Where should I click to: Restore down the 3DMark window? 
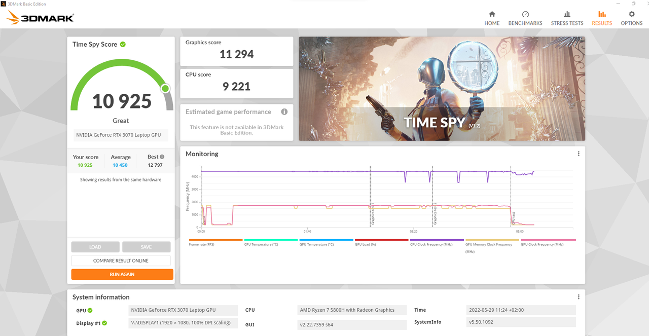pyautogui.click(x=633, y=4)
